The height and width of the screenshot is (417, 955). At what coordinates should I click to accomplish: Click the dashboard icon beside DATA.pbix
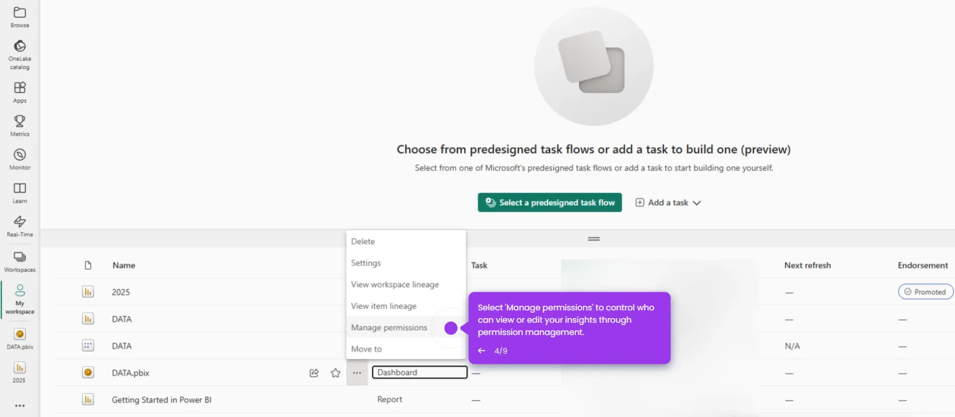pyautogui.click(x=88, y=372)
